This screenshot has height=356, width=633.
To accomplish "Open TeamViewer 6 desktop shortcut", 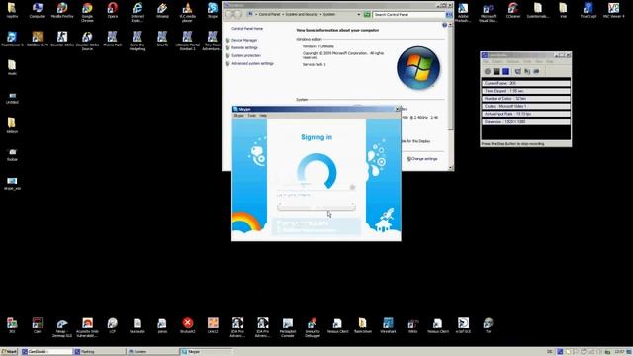I will (12, 39).
